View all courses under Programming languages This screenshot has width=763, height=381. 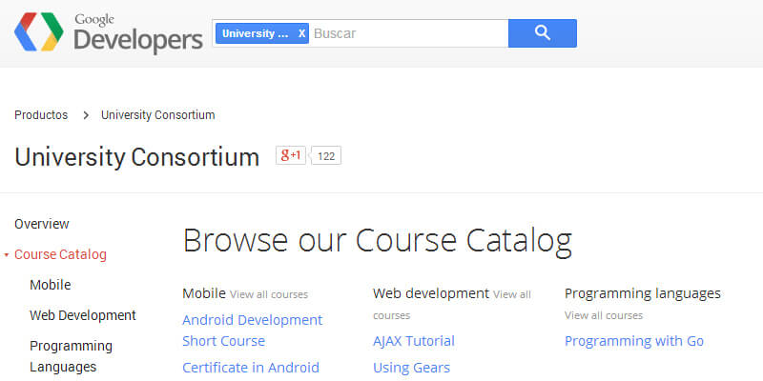click(604, 315)
